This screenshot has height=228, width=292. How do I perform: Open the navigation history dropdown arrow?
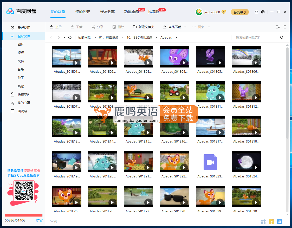(x=65, y=38)
